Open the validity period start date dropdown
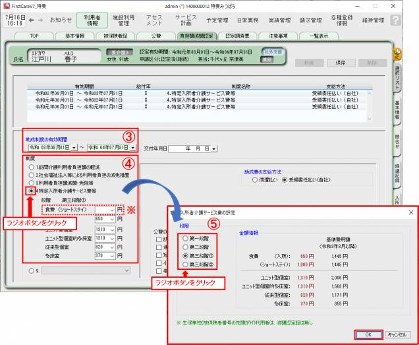 click(74, 148)
